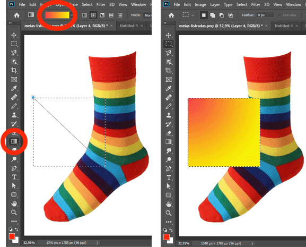Screen dimensions: 306x247
Task: Click red foreground color in right window
Action: click(x=167, y=237)
